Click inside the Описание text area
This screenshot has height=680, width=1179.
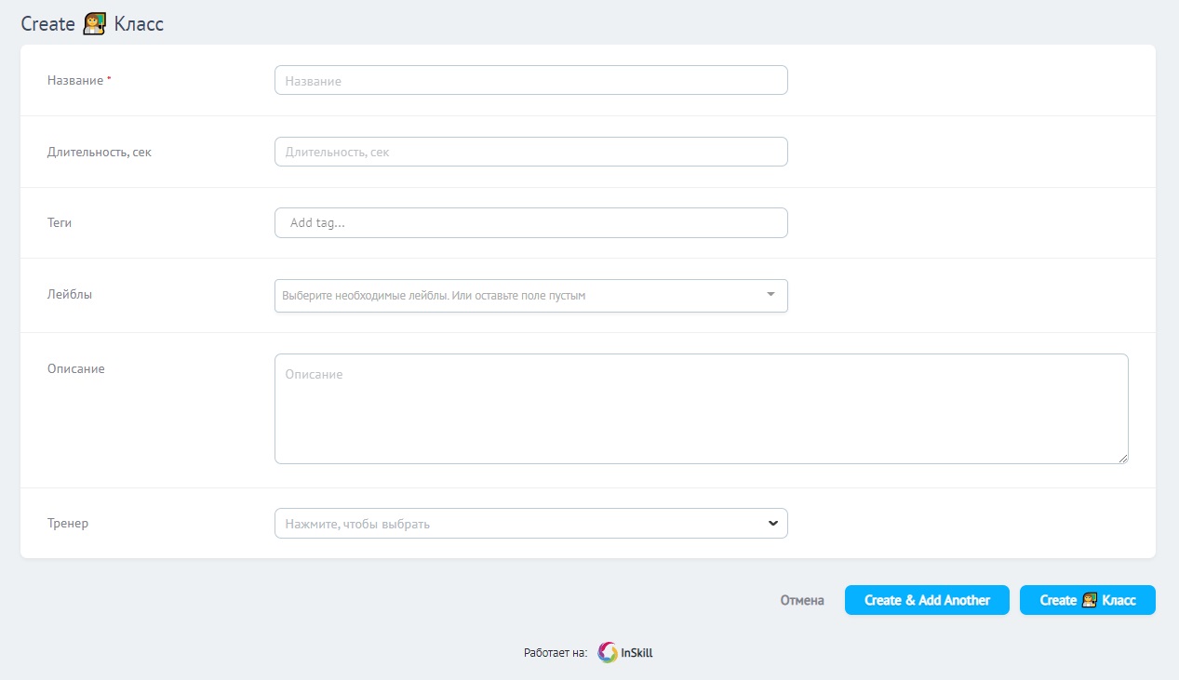701,409
